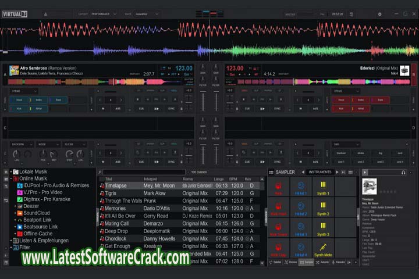Trigger the HiHat 1 sampler pad
The width and height of the screenshot is (419, 279).
click(301, 187)
